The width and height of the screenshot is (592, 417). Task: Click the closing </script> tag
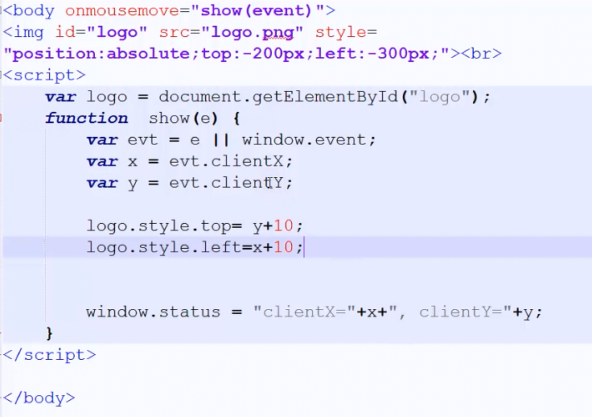(49, 355)
